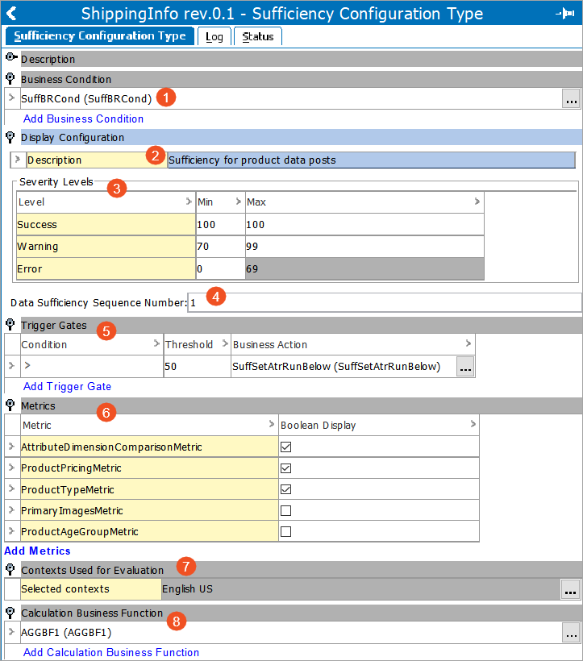Switch to the Log tab
The width and height of the screenshot is (583, 661).
tap(214, 36)
